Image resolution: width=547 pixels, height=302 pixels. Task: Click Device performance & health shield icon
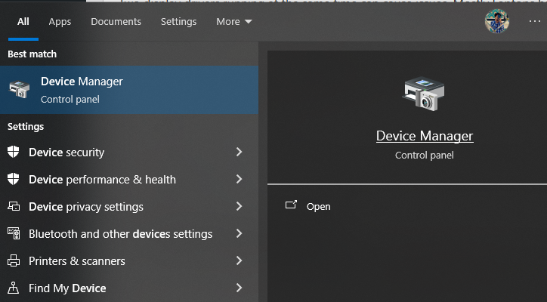tap(14, 179)
